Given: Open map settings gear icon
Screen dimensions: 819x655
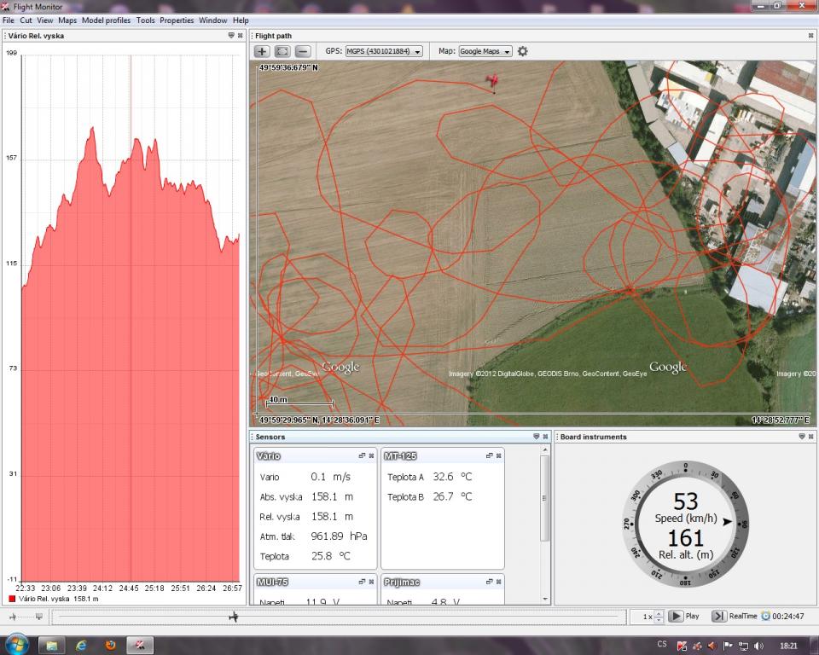Looking at the screenshot, I should tap(523, 51).
